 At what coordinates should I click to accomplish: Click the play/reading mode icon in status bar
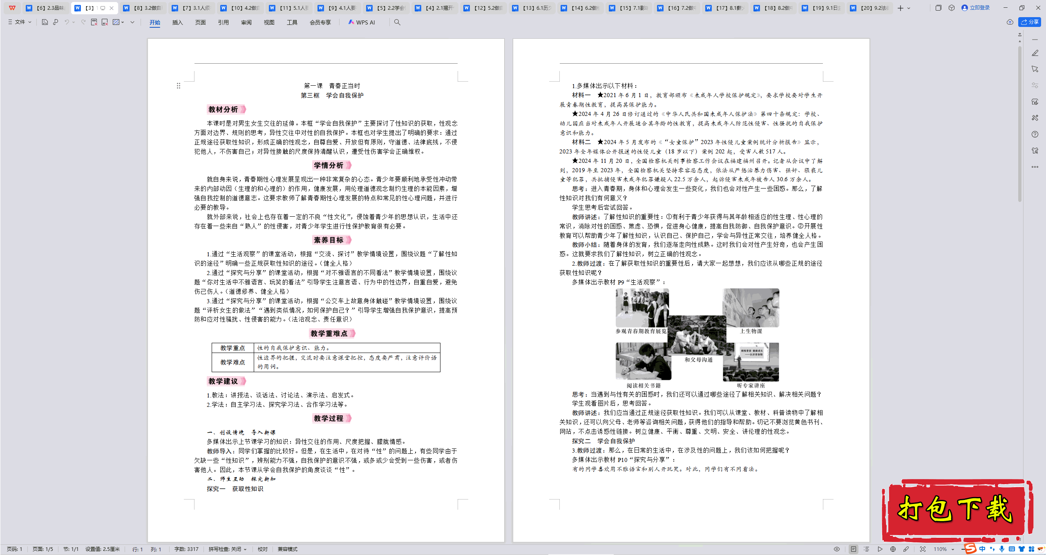(x=880, y=549)
